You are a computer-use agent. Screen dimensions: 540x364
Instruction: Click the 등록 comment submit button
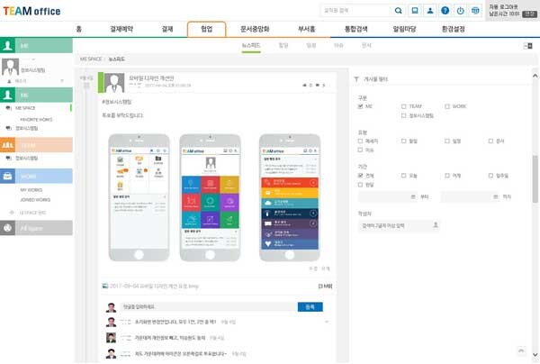(310, 307)
